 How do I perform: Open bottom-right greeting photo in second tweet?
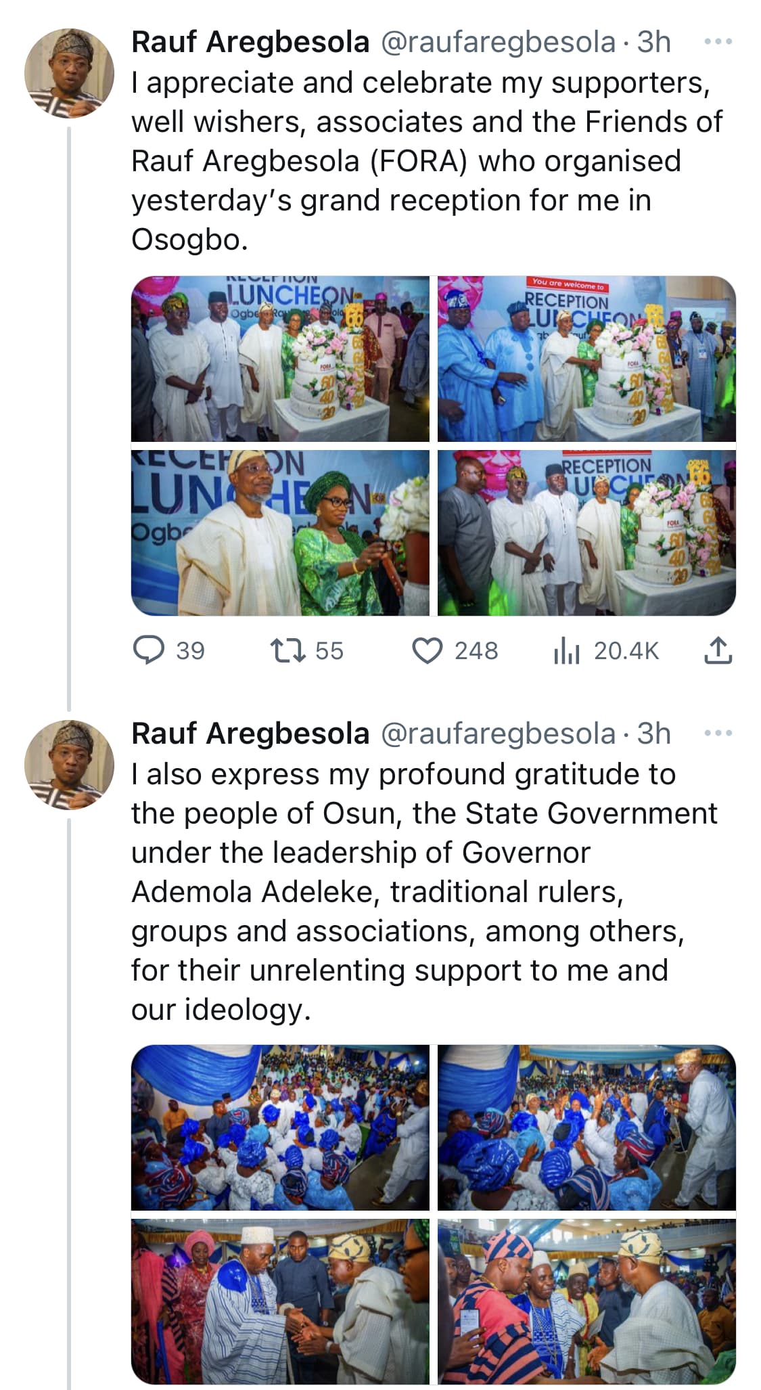[x=586, y=1301]
